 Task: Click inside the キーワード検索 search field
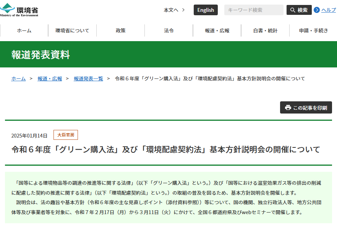coord(253,10)
